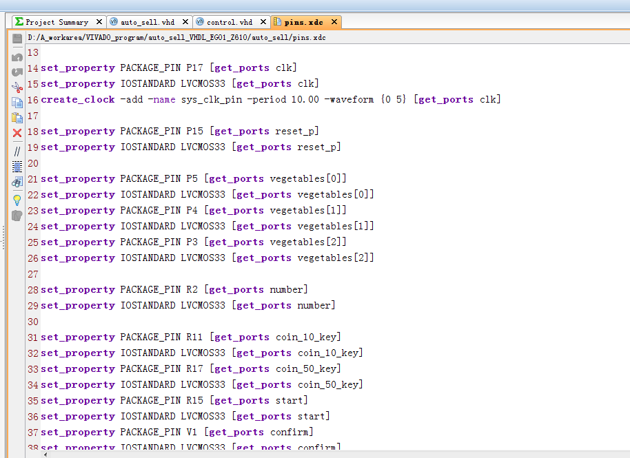This screenshot has height=458, width=630.
Task: Redo the last undone edit
Action: [x=17, y=72]
